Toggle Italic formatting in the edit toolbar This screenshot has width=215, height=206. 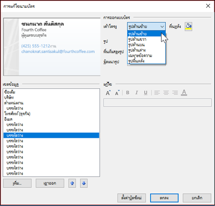click(136, 93)
